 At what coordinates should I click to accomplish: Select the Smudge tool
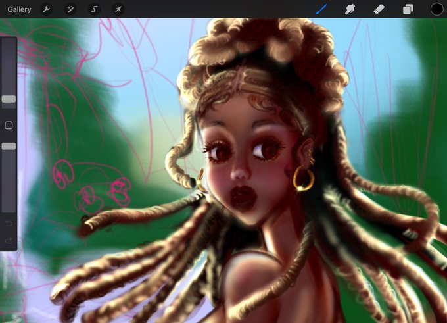coord(350,9)
